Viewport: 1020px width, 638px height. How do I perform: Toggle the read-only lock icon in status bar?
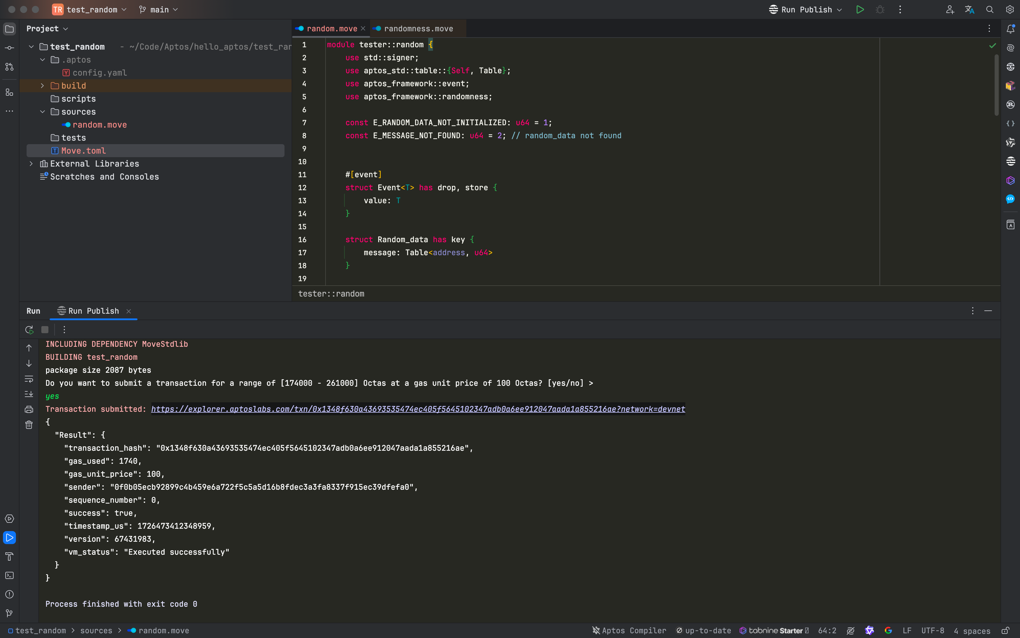coord(1005,631)
